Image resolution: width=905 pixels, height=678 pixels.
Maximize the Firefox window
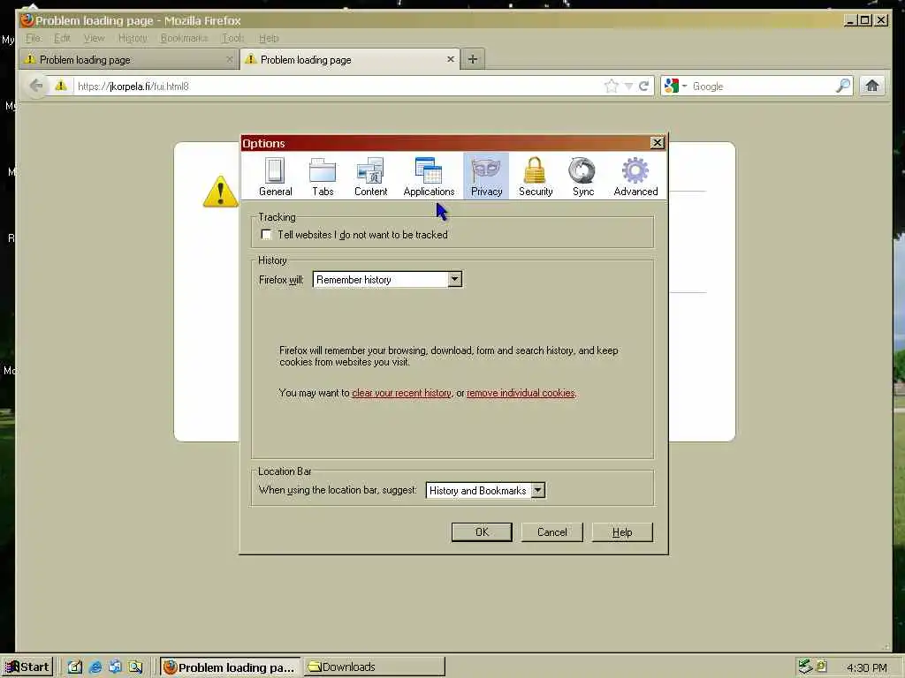tap(864, 20)
